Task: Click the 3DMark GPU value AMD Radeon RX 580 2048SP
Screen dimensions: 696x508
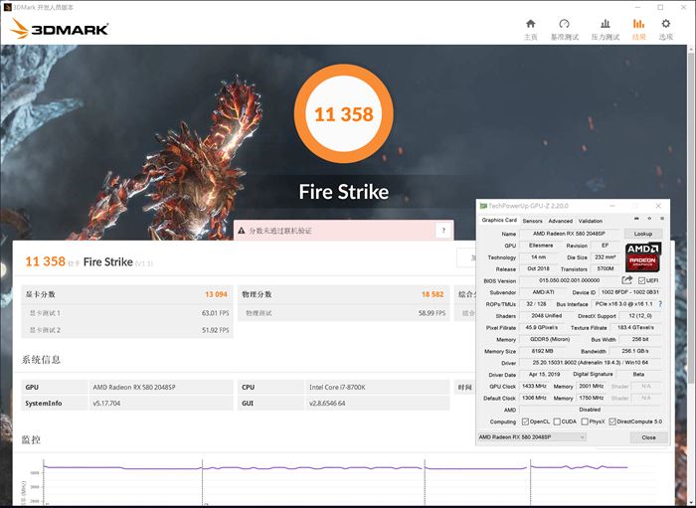Action: pos(134,387)
